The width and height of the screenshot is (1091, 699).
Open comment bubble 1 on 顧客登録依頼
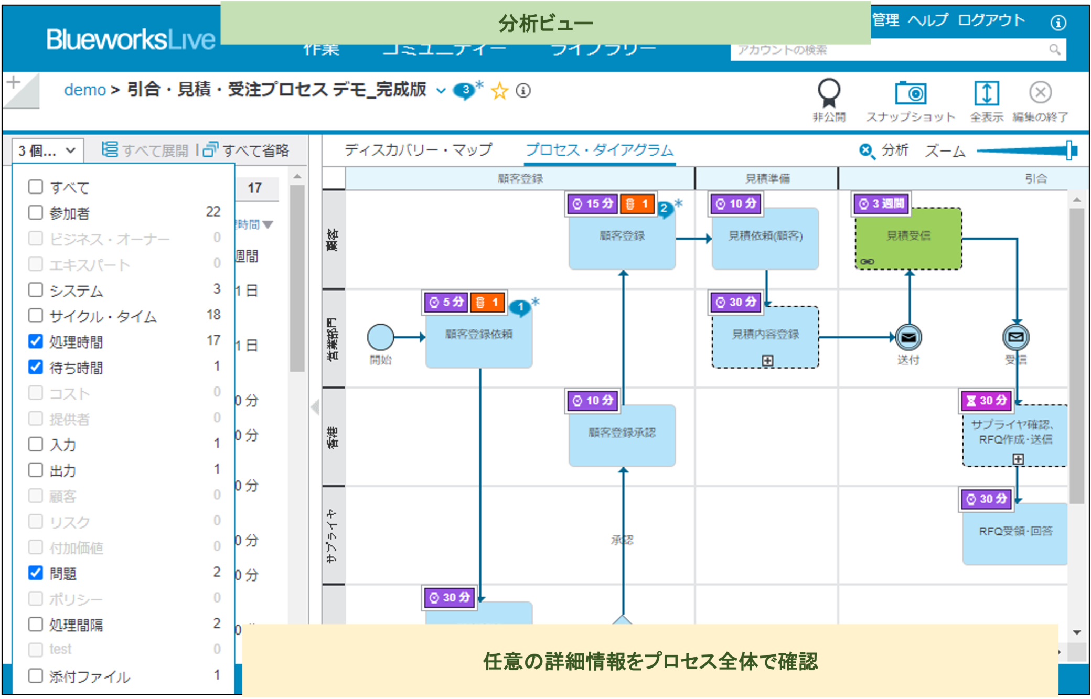point(520,307)
